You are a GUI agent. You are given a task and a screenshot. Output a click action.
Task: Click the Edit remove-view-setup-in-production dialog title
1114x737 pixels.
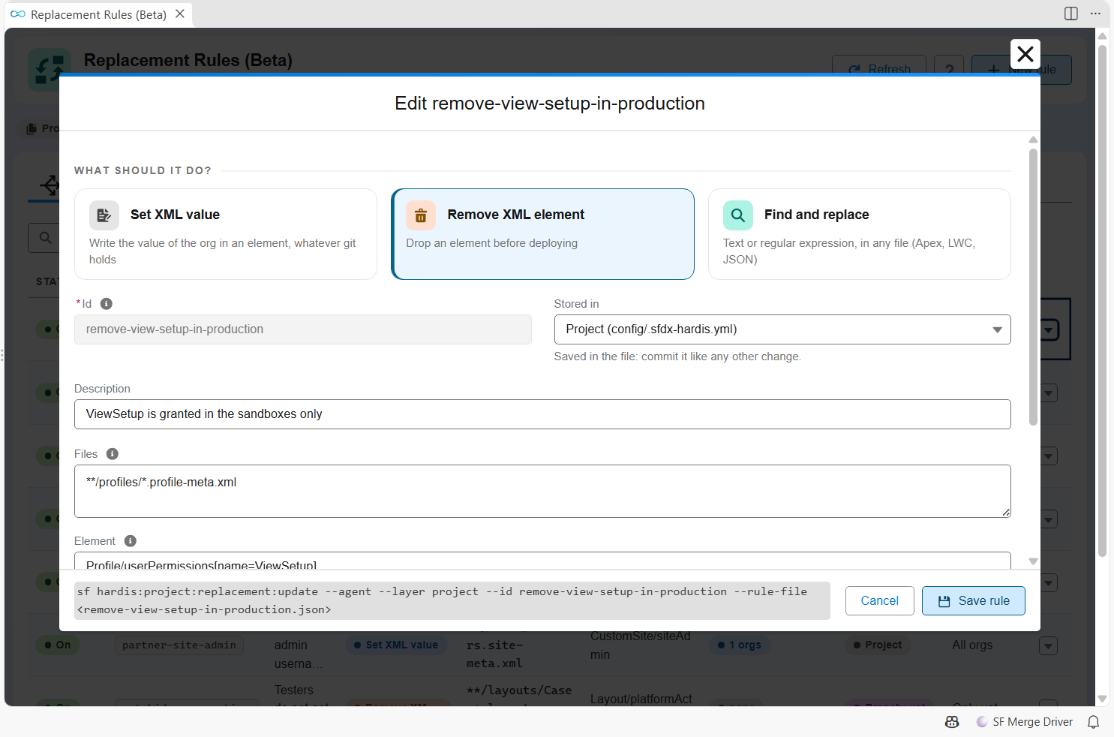pos(550,104)
